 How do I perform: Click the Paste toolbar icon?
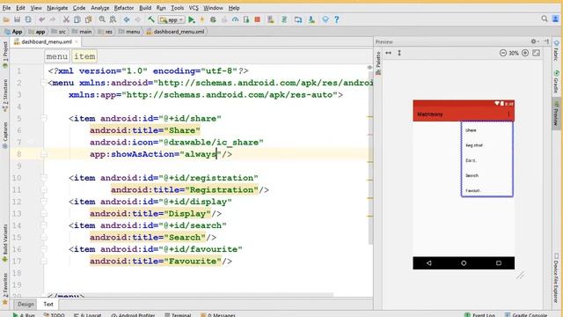tap(88, 19)
